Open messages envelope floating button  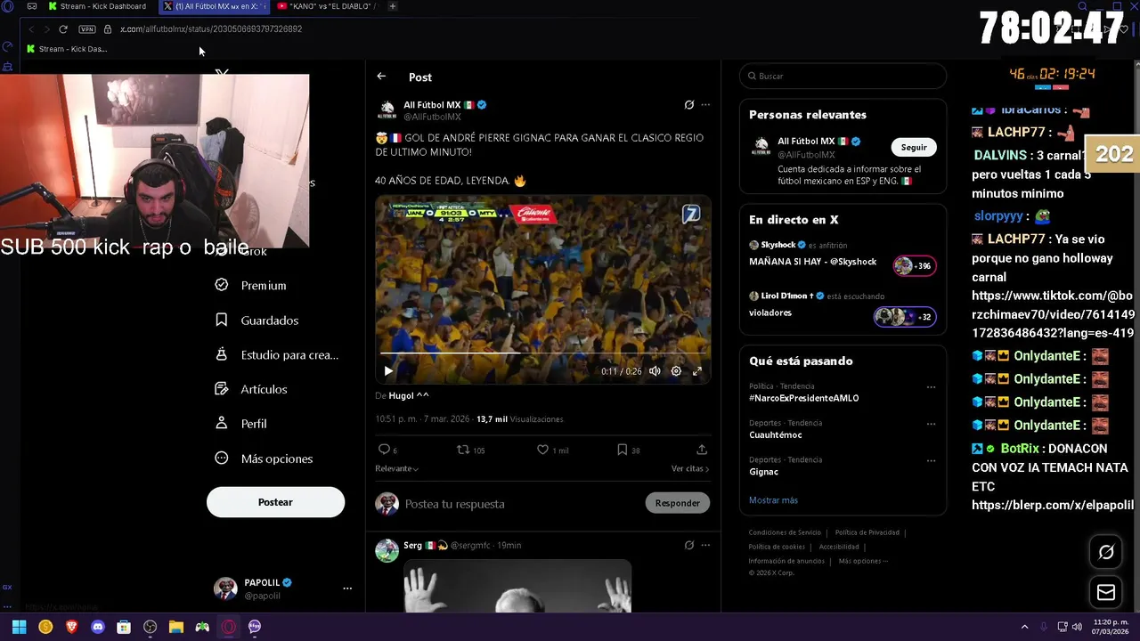pos(1106,593)
